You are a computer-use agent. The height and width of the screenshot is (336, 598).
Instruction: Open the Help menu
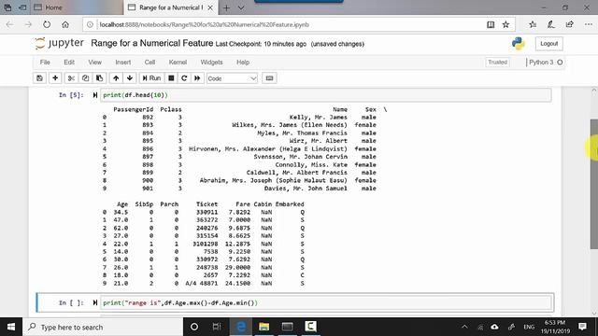tap(243, 63)
